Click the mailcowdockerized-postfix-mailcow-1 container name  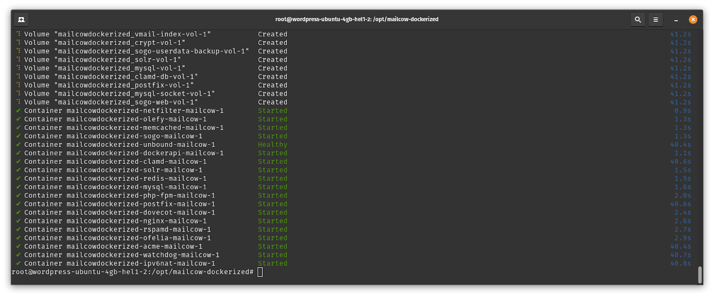141,204
